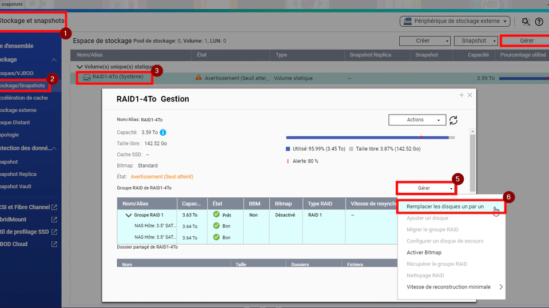The image size is (549, 308).
Task: Click the dialog usage progress bar
Action: pos(371,137)
